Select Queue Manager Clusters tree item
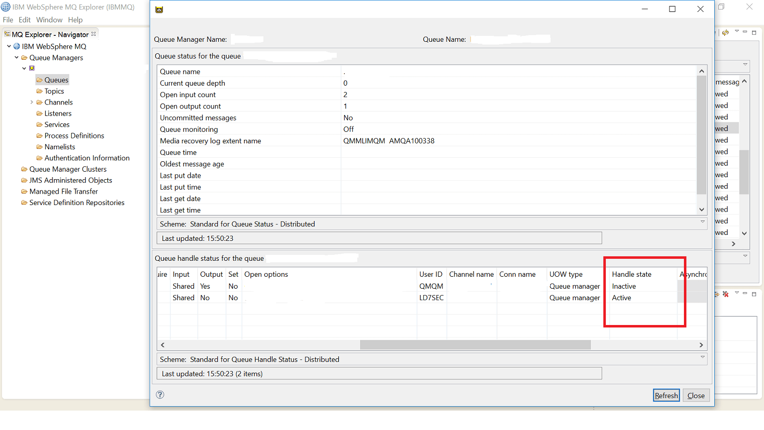 (68, 169)
